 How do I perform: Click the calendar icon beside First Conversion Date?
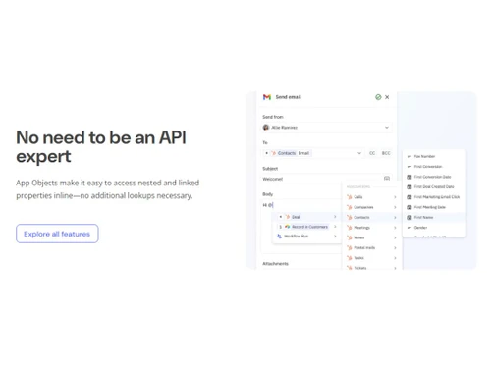pyautogui.click(x=409, y=177)
